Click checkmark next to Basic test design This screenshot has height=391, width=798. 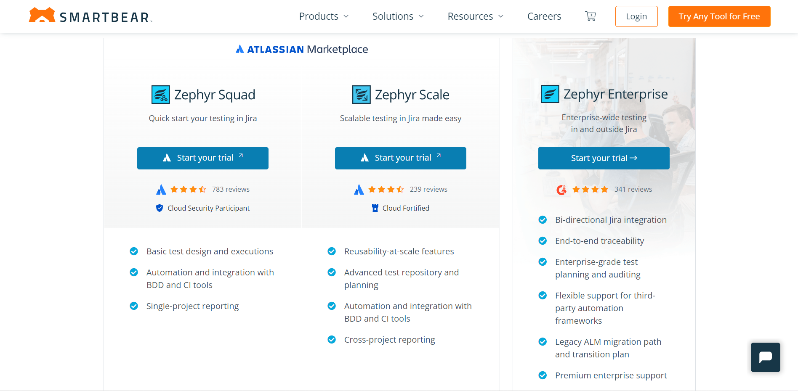[134, 251]
